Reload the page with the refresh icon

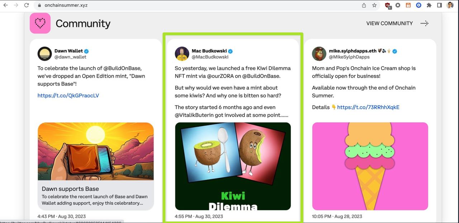click(27, 5)
